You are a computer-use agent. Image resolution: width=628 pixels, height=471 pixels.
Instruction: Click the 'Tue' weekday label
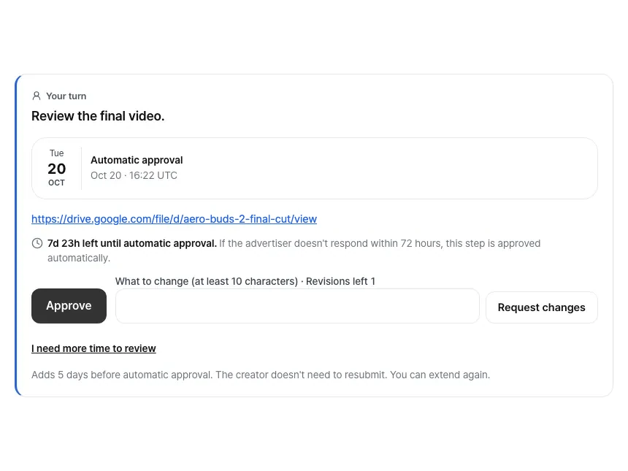pyautogui.click(x=56, y=153)
